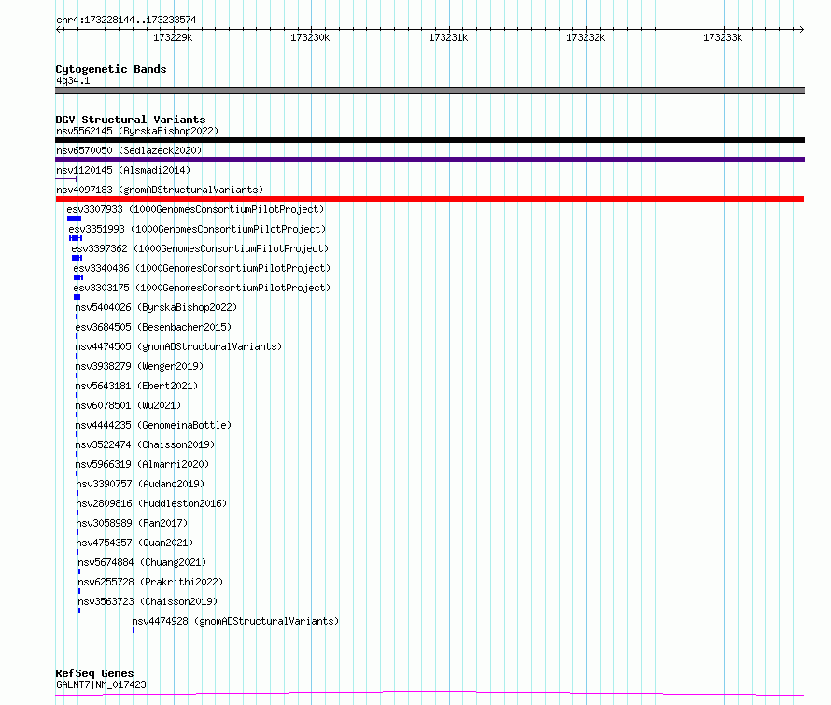The image size is (831, 705).
Task: Open variant nsv4444235 (GenomeinaBottle)
Action: pos(153,425)
